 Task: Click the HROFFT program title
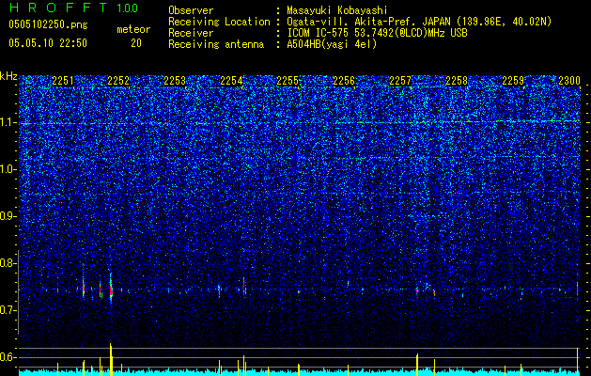pos(59,8)
